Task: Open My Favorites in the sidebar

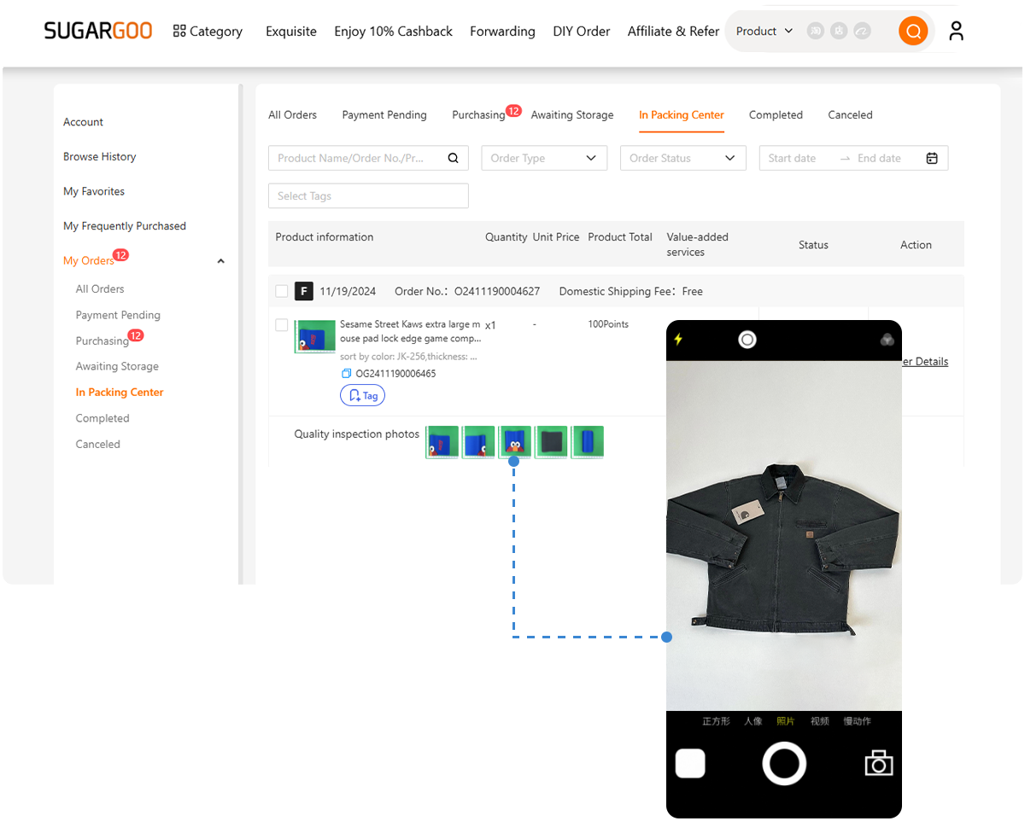Action: (x=94, y=191)
